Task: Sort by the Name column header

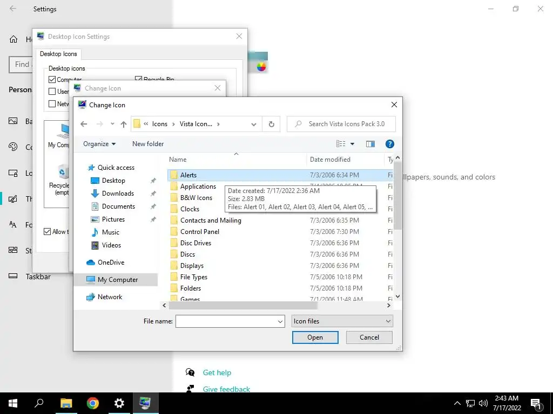Action: tap(178, 160)
